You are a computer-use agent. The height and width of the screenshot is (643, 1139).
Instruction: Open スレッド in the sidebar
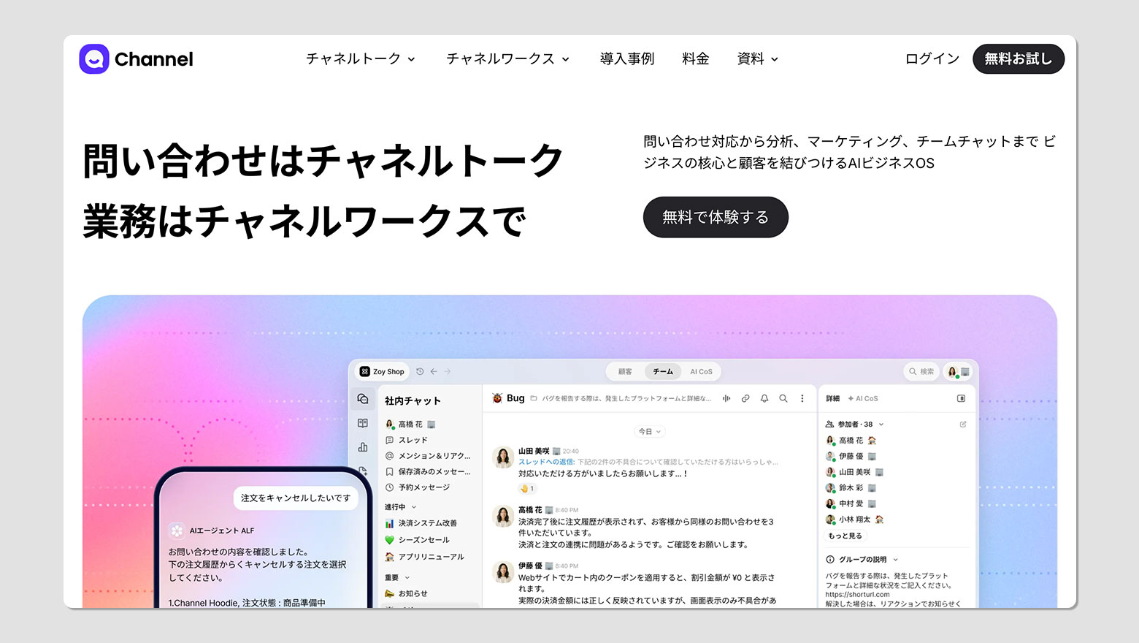click(x=407, y=440)
